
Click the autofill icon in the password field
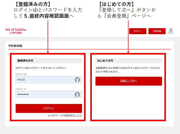(x=77, y=94)
